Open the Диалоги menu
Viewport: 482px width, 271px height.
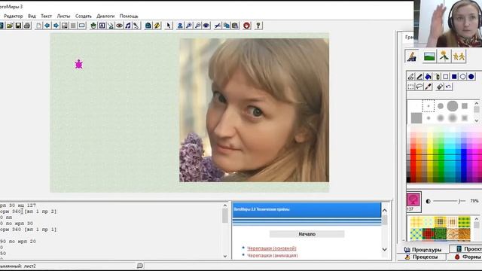tap(105, 16)
